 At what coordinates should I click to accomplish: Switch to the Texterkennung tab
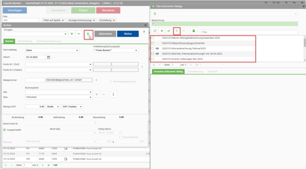pos(195,72)
